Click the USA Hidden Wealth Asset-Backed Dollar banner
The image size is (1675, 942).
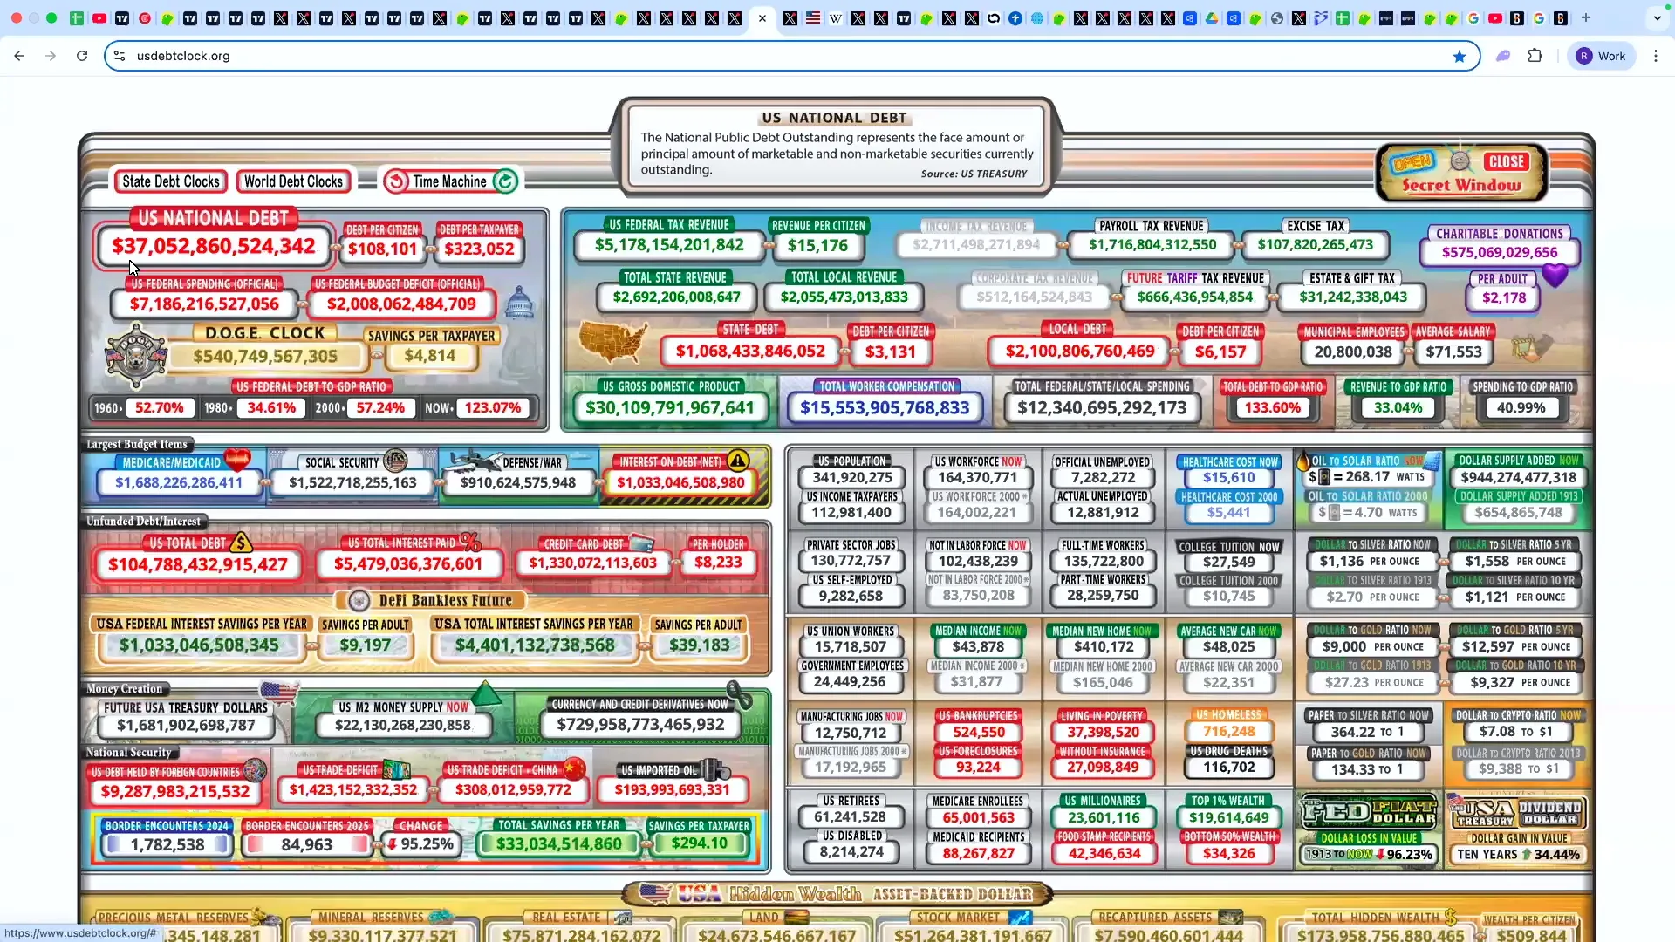837,894
